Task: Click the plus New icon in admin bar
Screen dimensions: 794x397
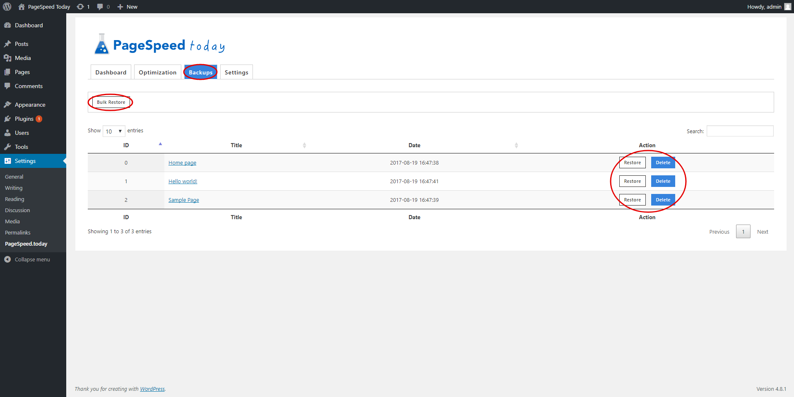Action: pos(120,7)
